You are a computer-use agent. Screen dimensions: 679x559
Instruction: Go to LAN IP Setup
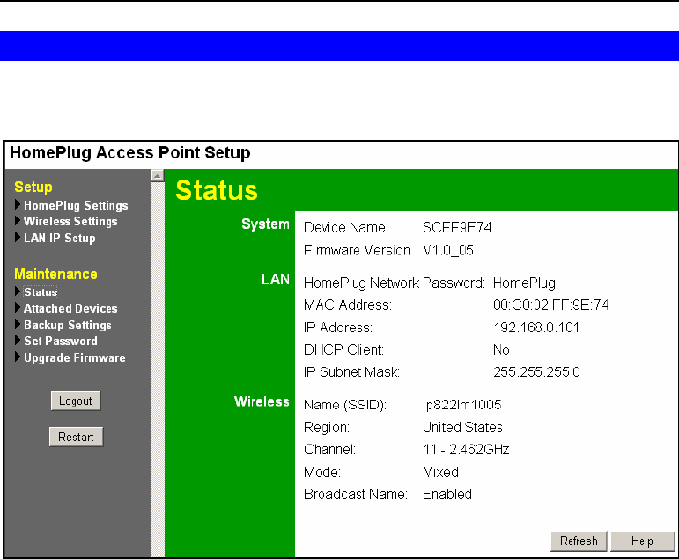(60, 238)
